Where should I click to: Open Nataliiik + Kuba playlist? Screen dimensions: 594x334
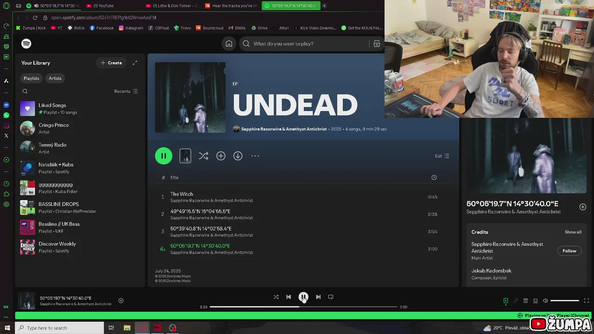[80, 168]
